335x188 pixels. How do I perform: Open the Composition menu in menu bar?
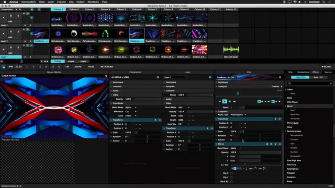[x=28, y=2]
